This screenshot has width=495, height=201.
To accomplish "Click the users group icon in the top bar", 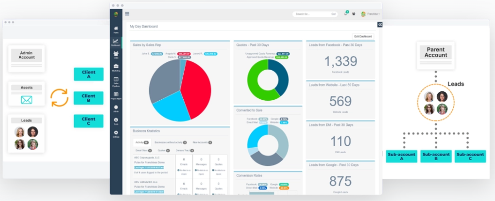I will coord(354,14).
